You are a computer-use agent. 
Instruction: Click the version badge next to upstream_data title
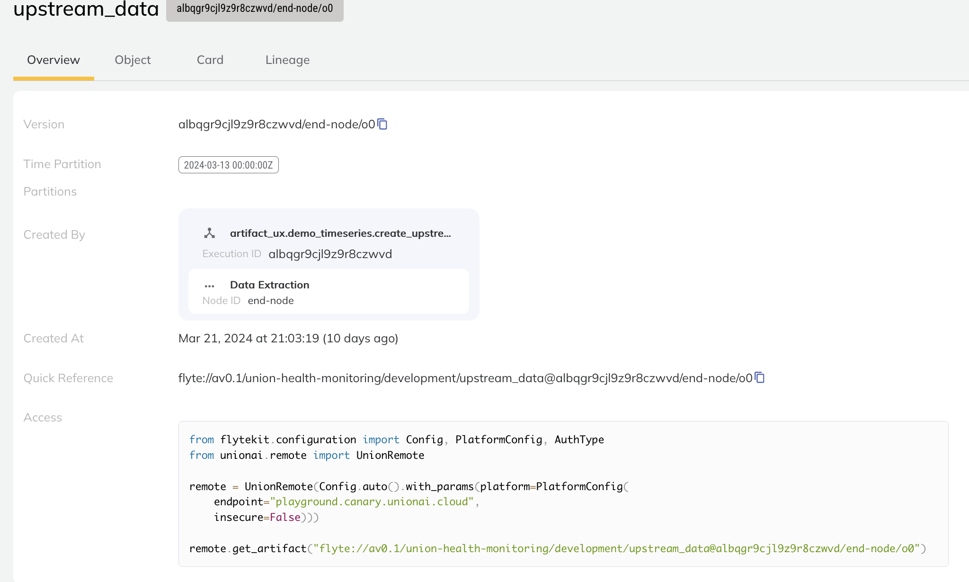point(255,9)
